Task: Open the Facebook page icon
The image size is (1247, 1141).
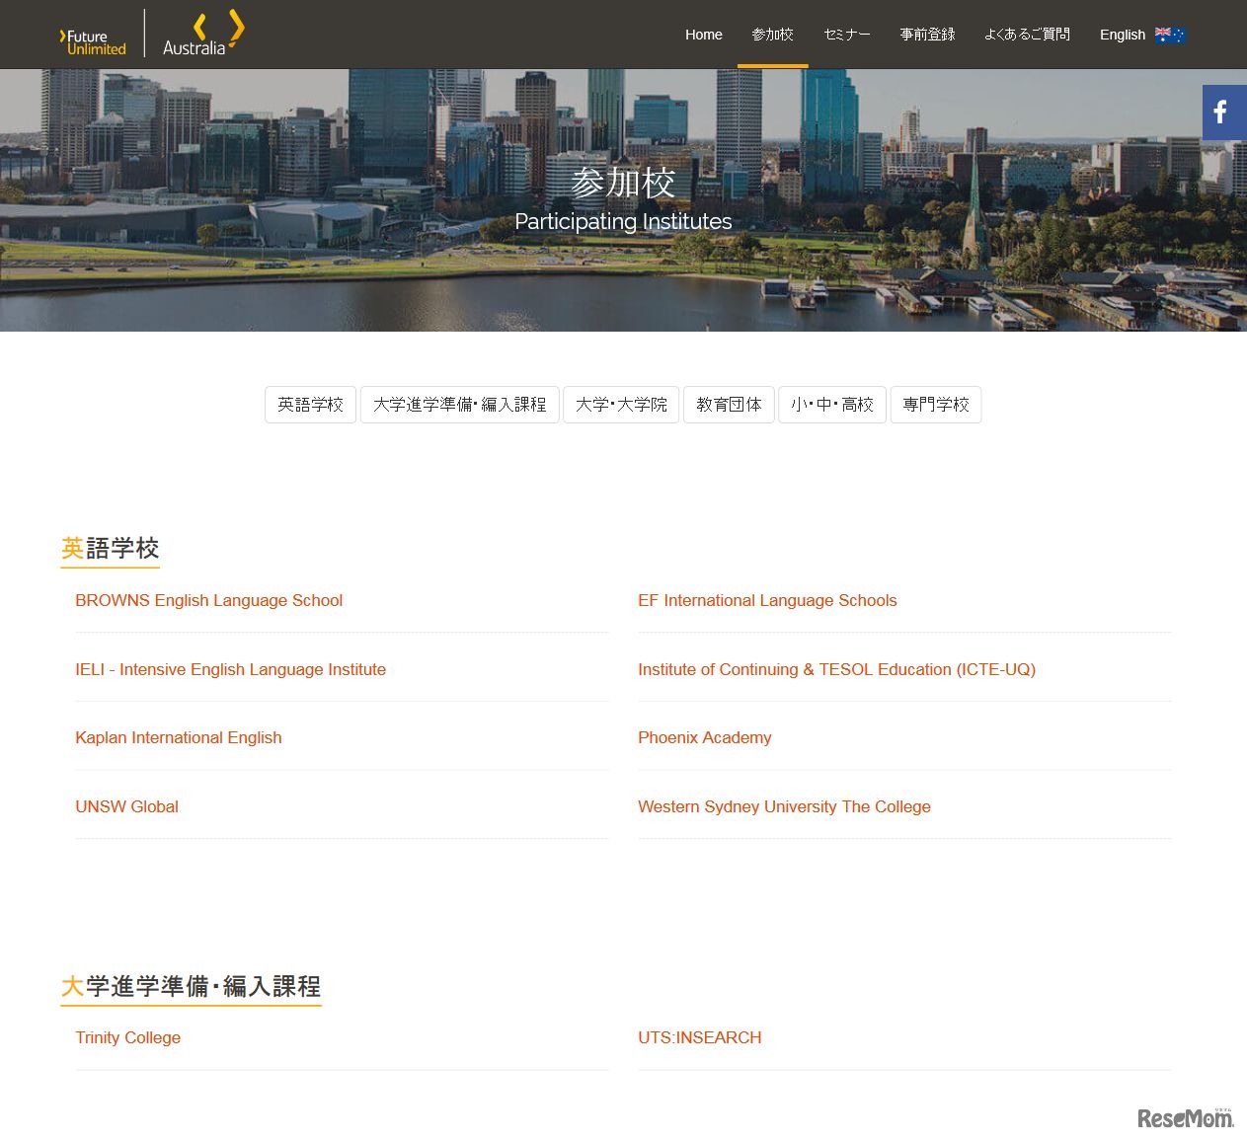Action: click(x=1223, y=113)
